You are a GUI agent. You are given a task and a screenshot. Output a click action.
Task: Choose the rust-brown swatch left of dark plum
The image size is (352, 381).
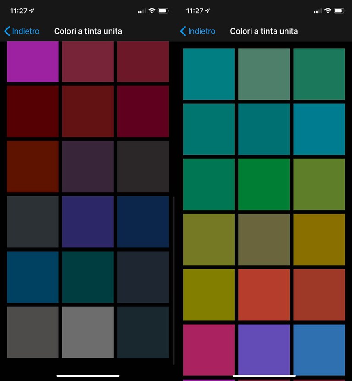(x=33, y=167)
